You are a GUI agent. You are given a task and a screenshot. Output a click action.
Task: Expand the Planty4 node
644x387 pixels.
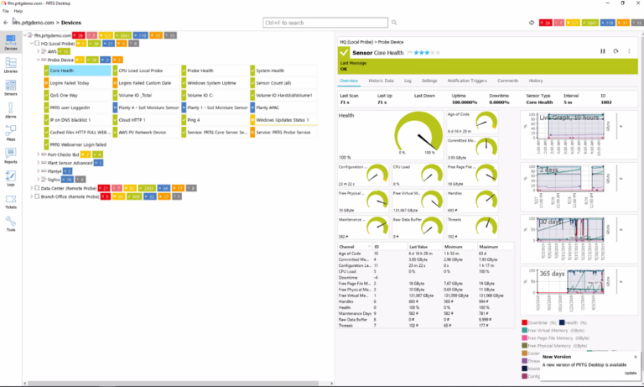coord(39,171)
